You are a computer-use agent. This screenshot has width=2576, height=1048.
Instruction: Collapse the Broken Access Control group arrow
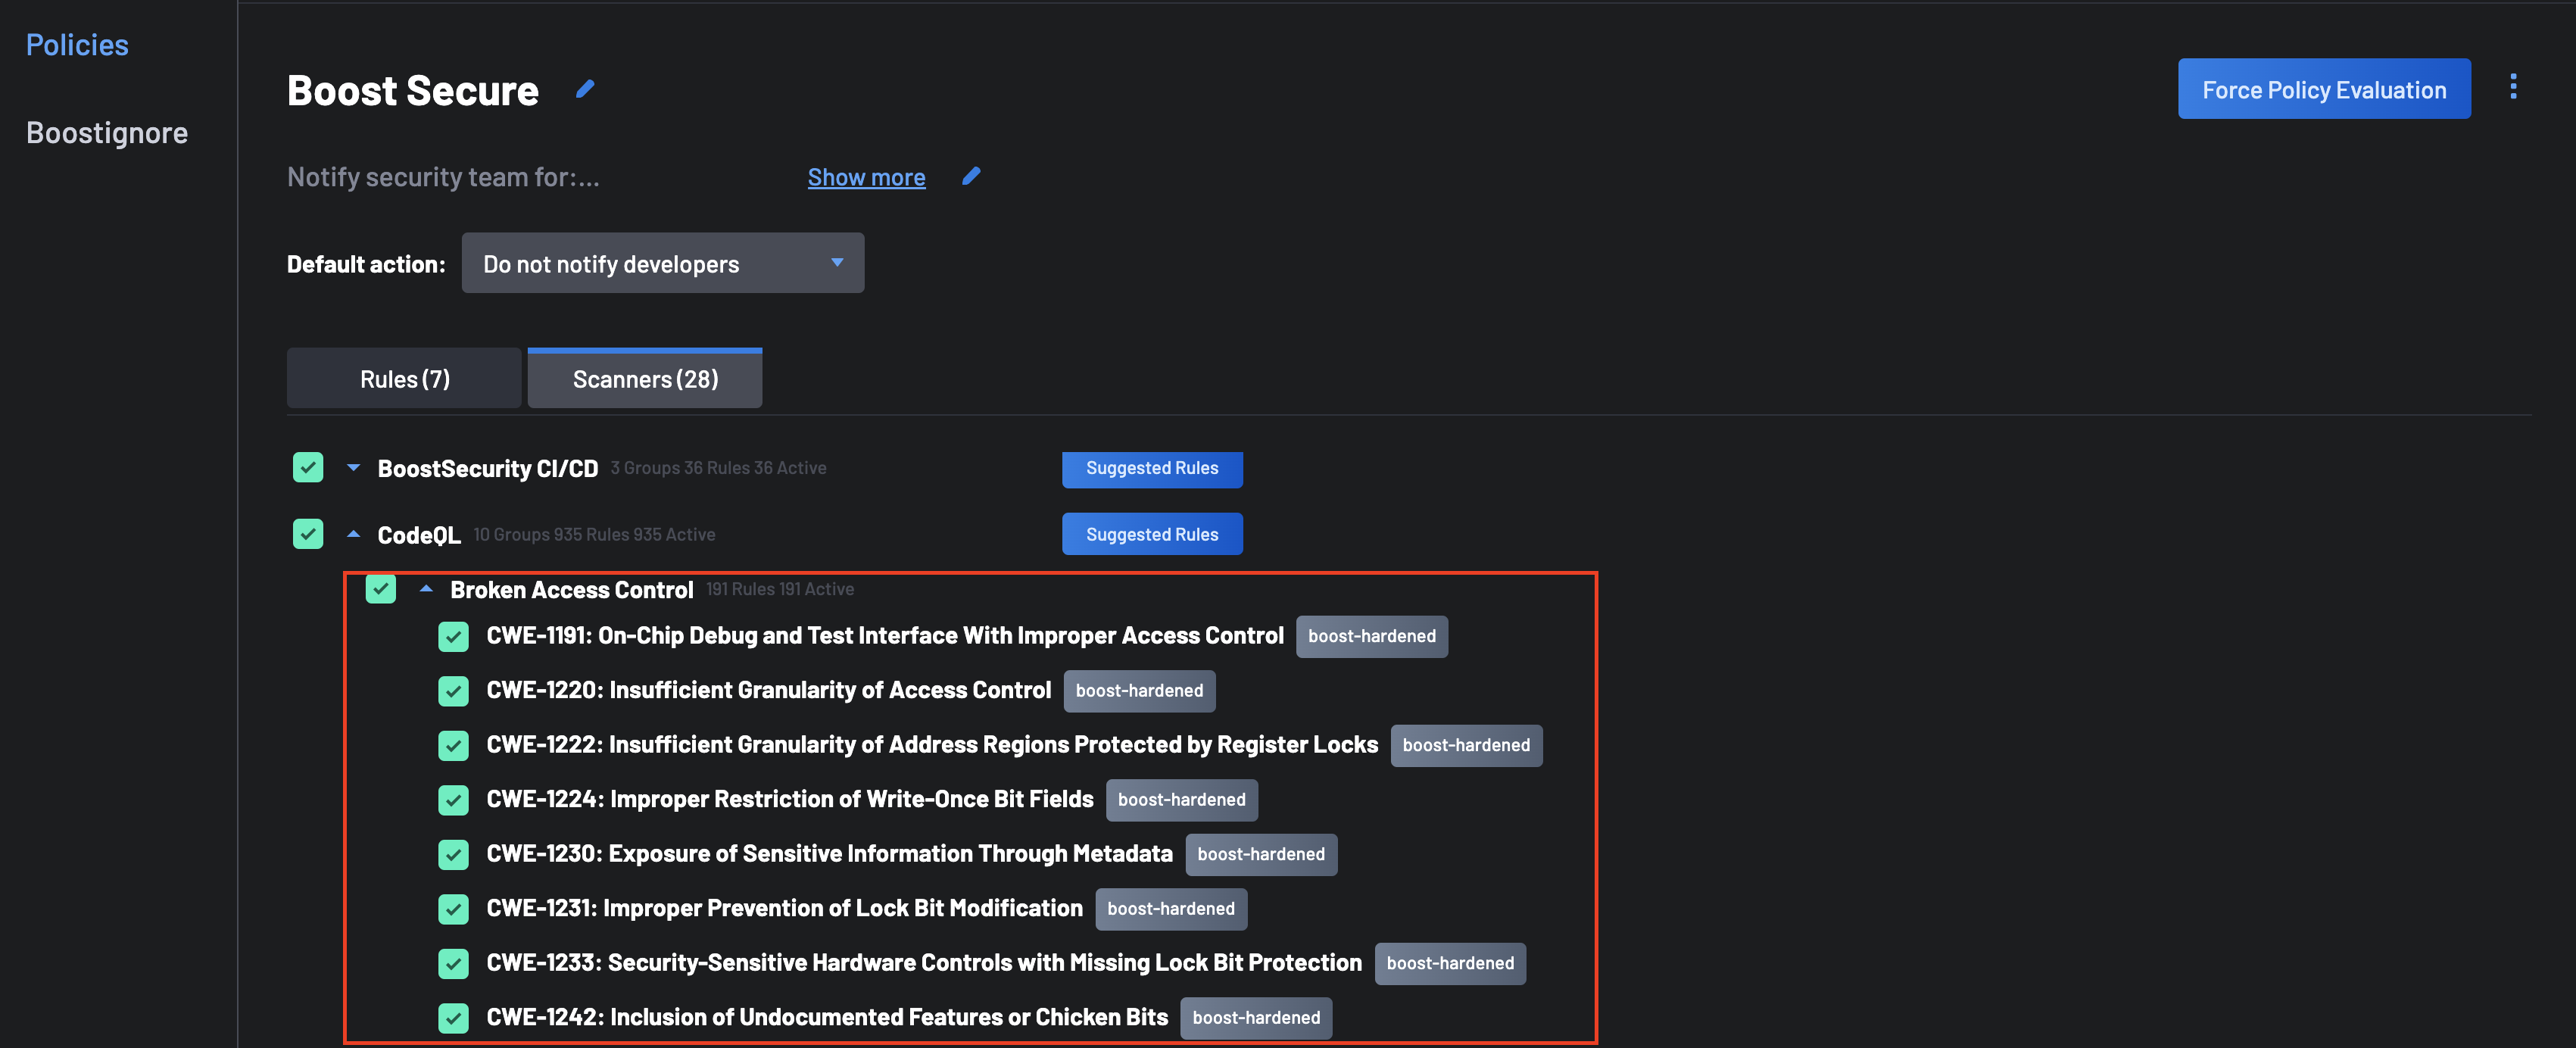[x=426, y=589]
